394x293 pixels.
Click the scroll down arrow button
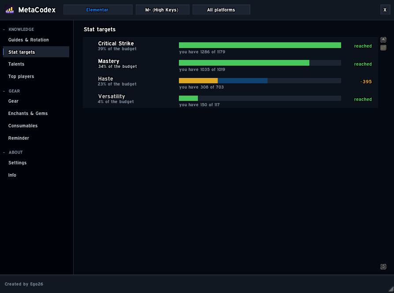(x=383, y=267)
